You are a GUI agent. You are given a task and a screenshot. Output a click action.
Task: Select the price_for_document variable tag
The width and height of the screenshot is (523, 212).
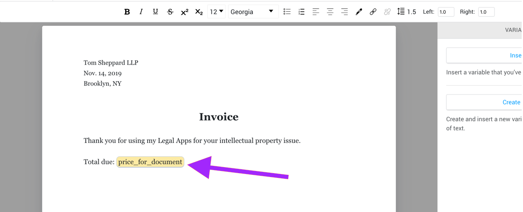coord(150,162)
